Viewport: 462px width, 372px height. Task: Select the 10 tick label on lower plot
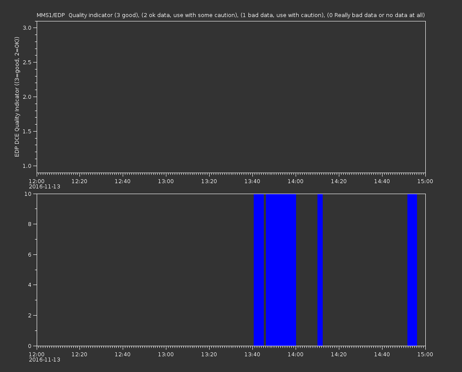(x=28, y=194)
